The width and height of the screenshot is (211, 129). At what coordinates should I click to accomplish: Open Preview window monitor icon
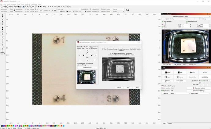point(36,6)
